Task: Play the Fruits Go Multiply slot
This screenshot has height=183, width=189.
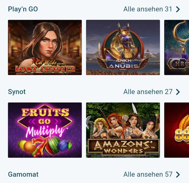Action: (x=45, y=130)
